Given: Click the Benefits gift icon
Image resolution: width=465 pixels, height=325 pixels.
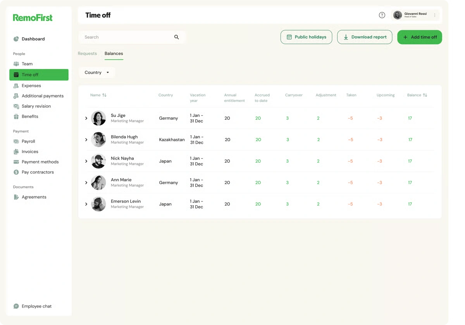Looking at the screenshot, I should tap(16, 116).
